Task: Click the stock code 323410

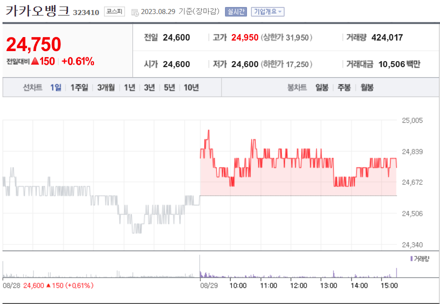Action: pyautogui.click(x=86, y=13)
